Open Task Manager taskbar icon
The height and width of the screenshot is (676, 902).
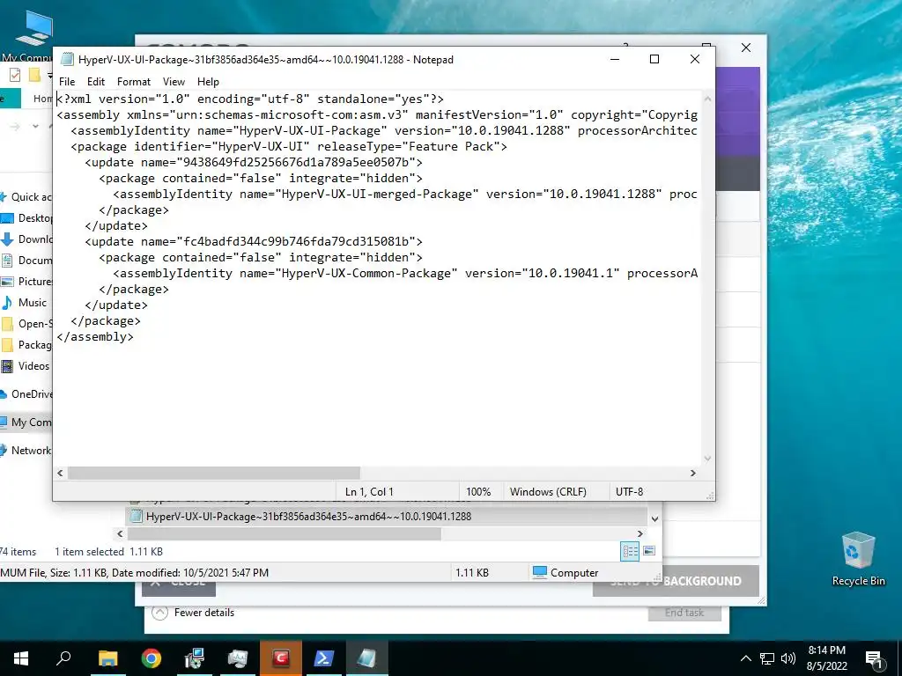tap(238, 658)
